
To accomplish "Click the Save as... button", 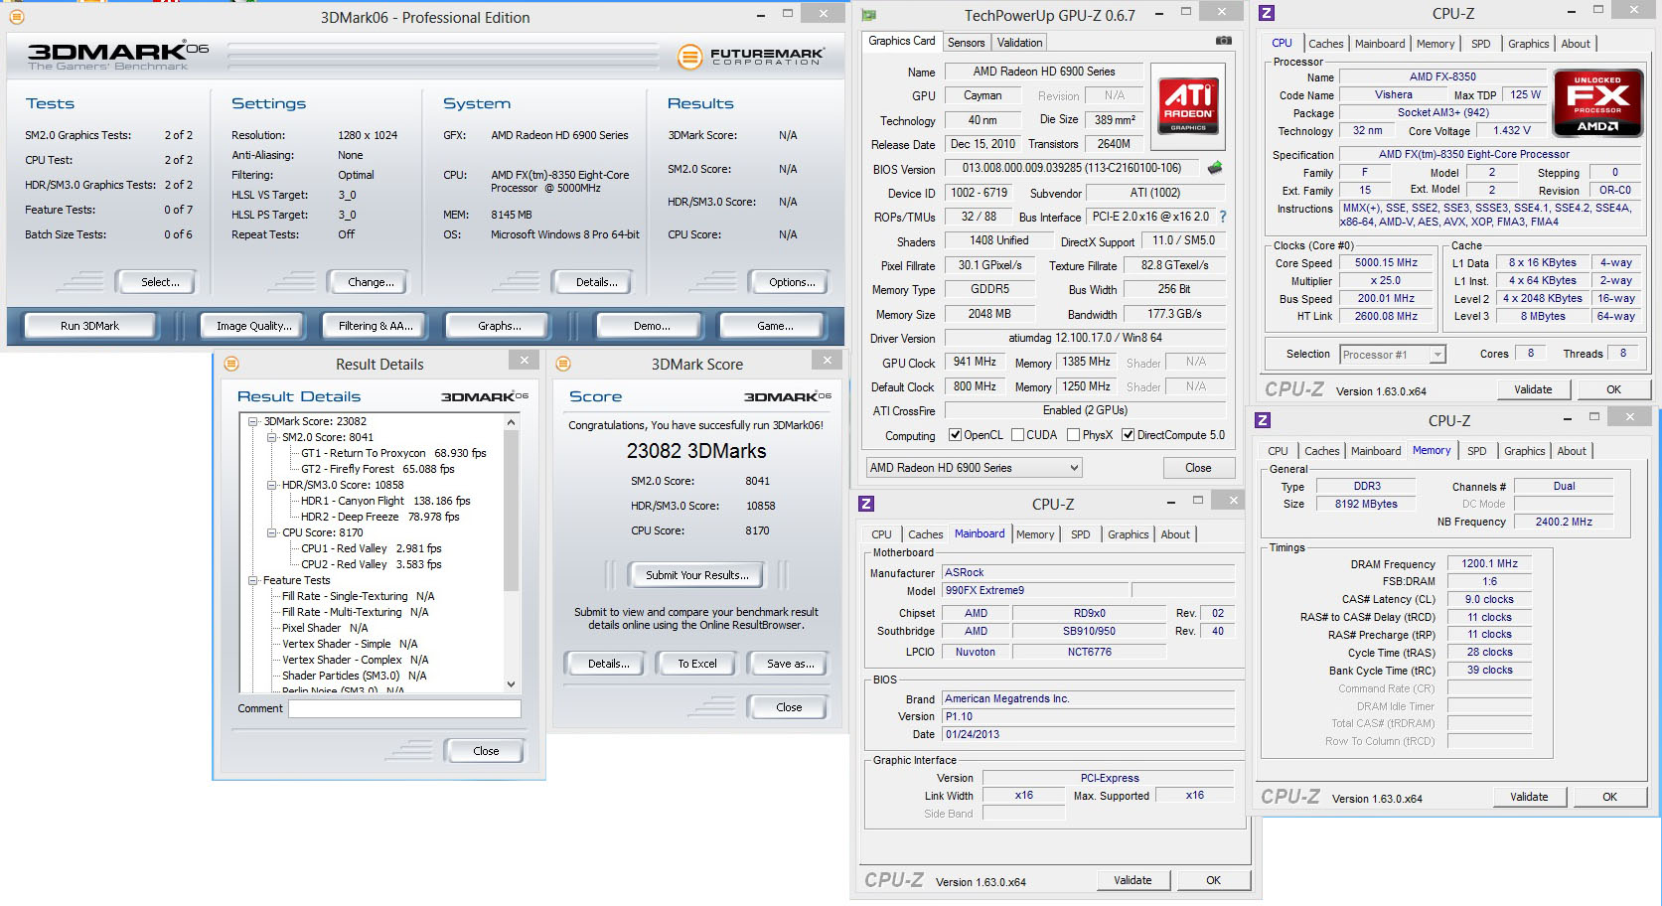I will [x=790, y=664].
